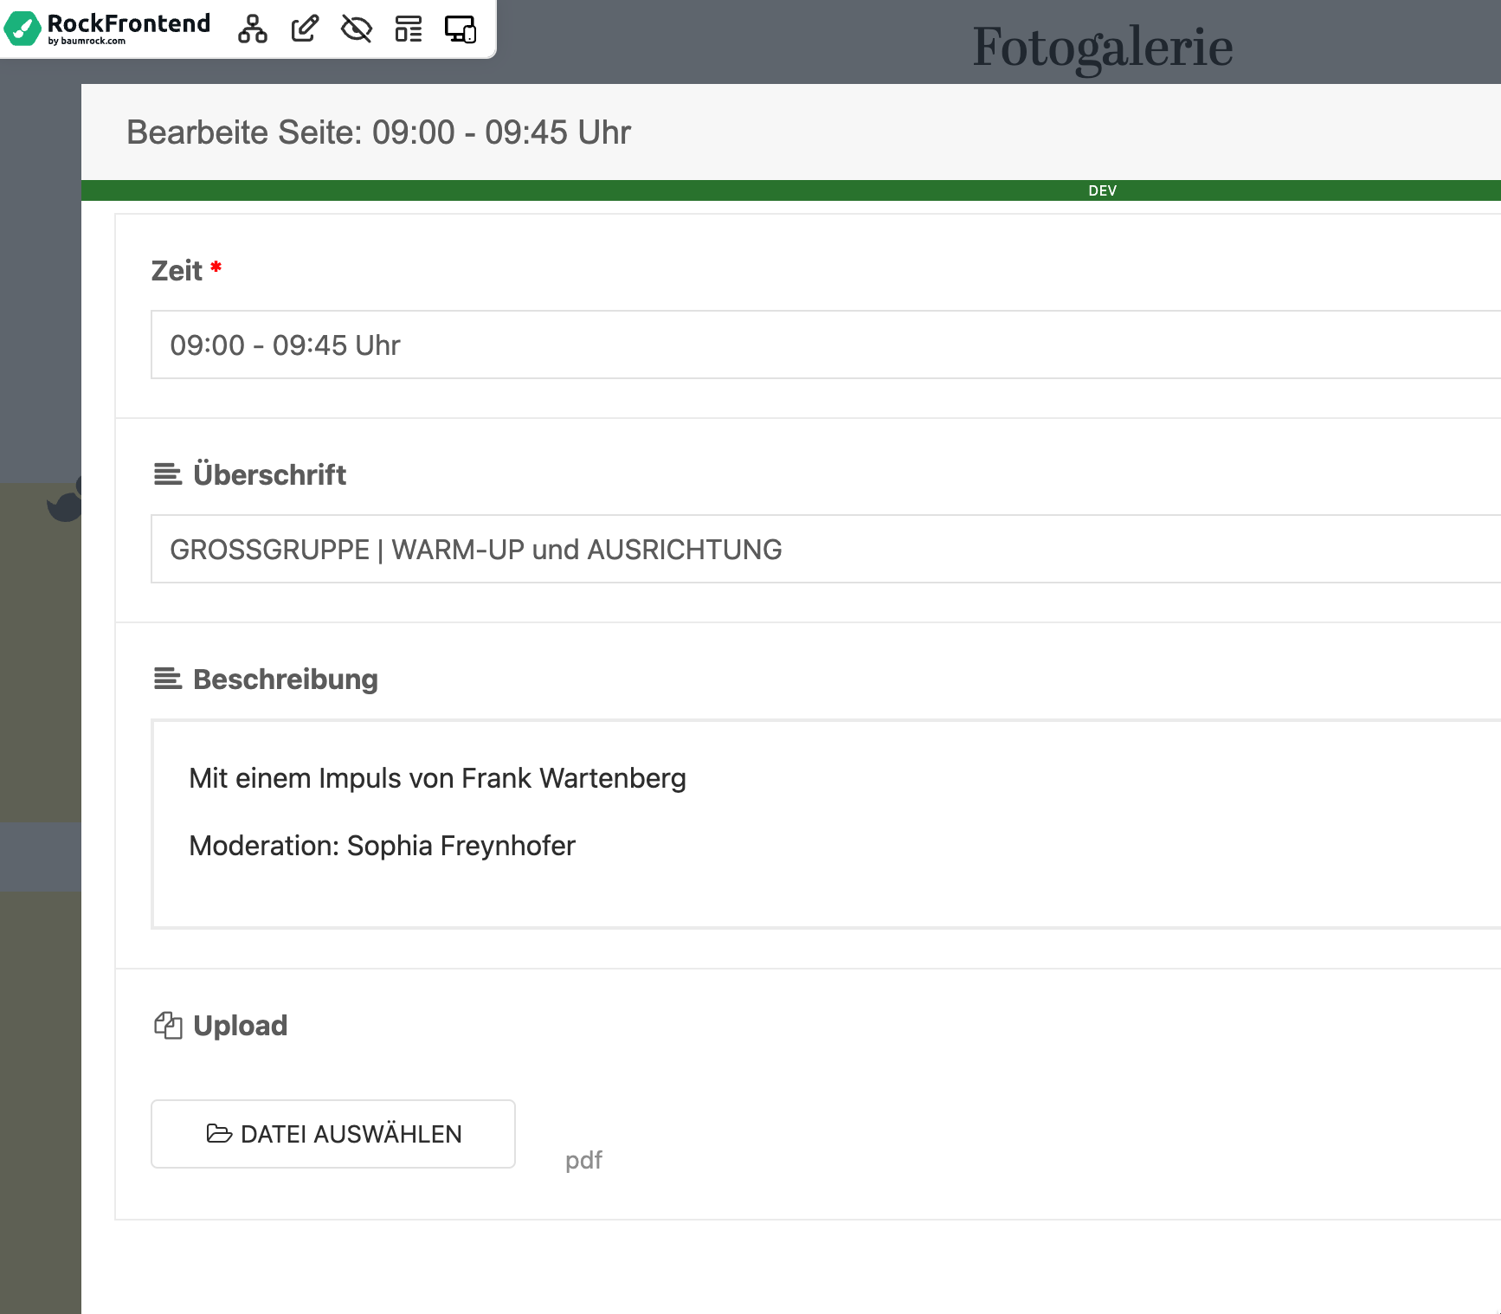
Task: Click the green RockFrontend logo
Action: [22, 29]
